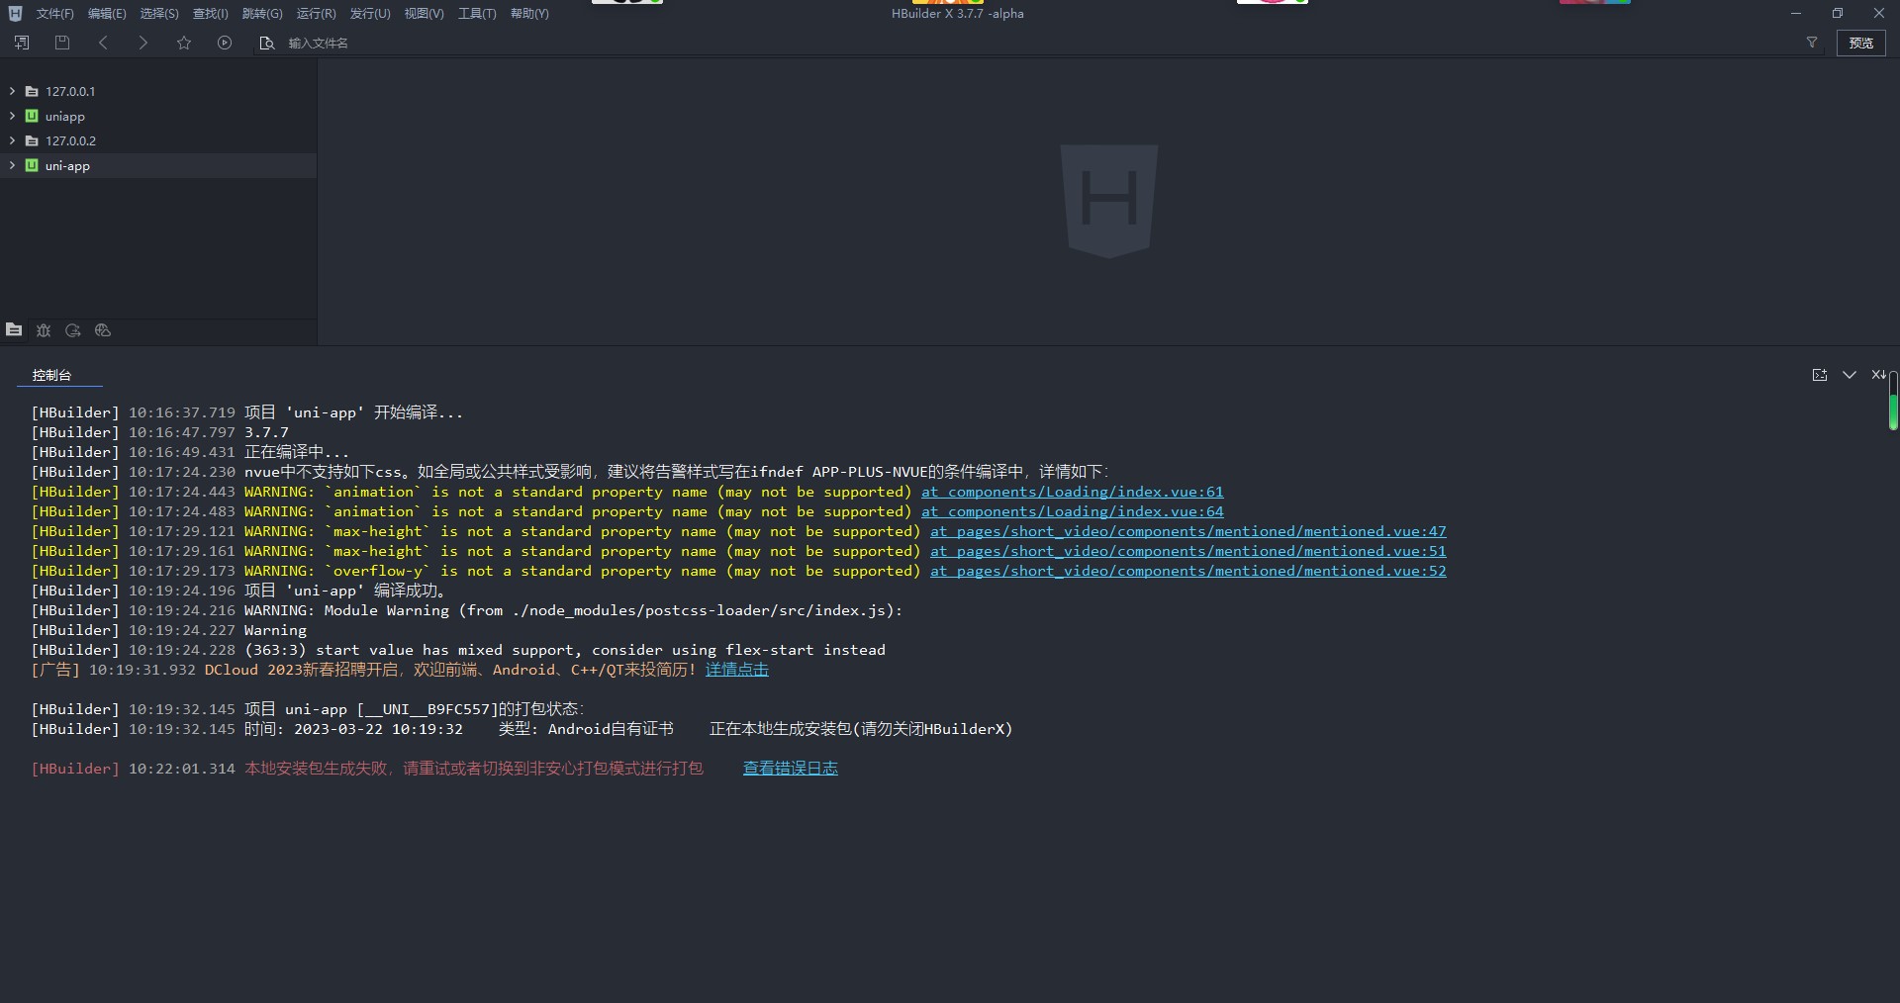Open the 选择(S) menu

(x=159, y=14)
